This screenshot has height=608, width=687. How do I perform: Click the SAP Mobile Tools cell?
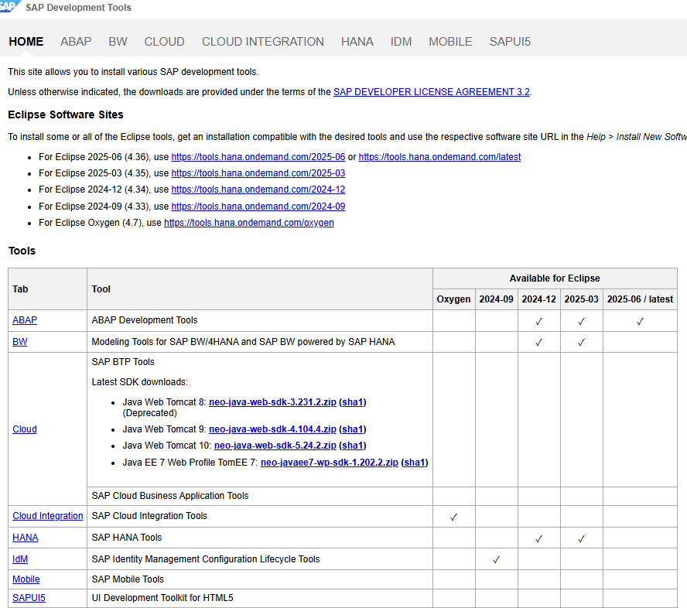(260, 579)
